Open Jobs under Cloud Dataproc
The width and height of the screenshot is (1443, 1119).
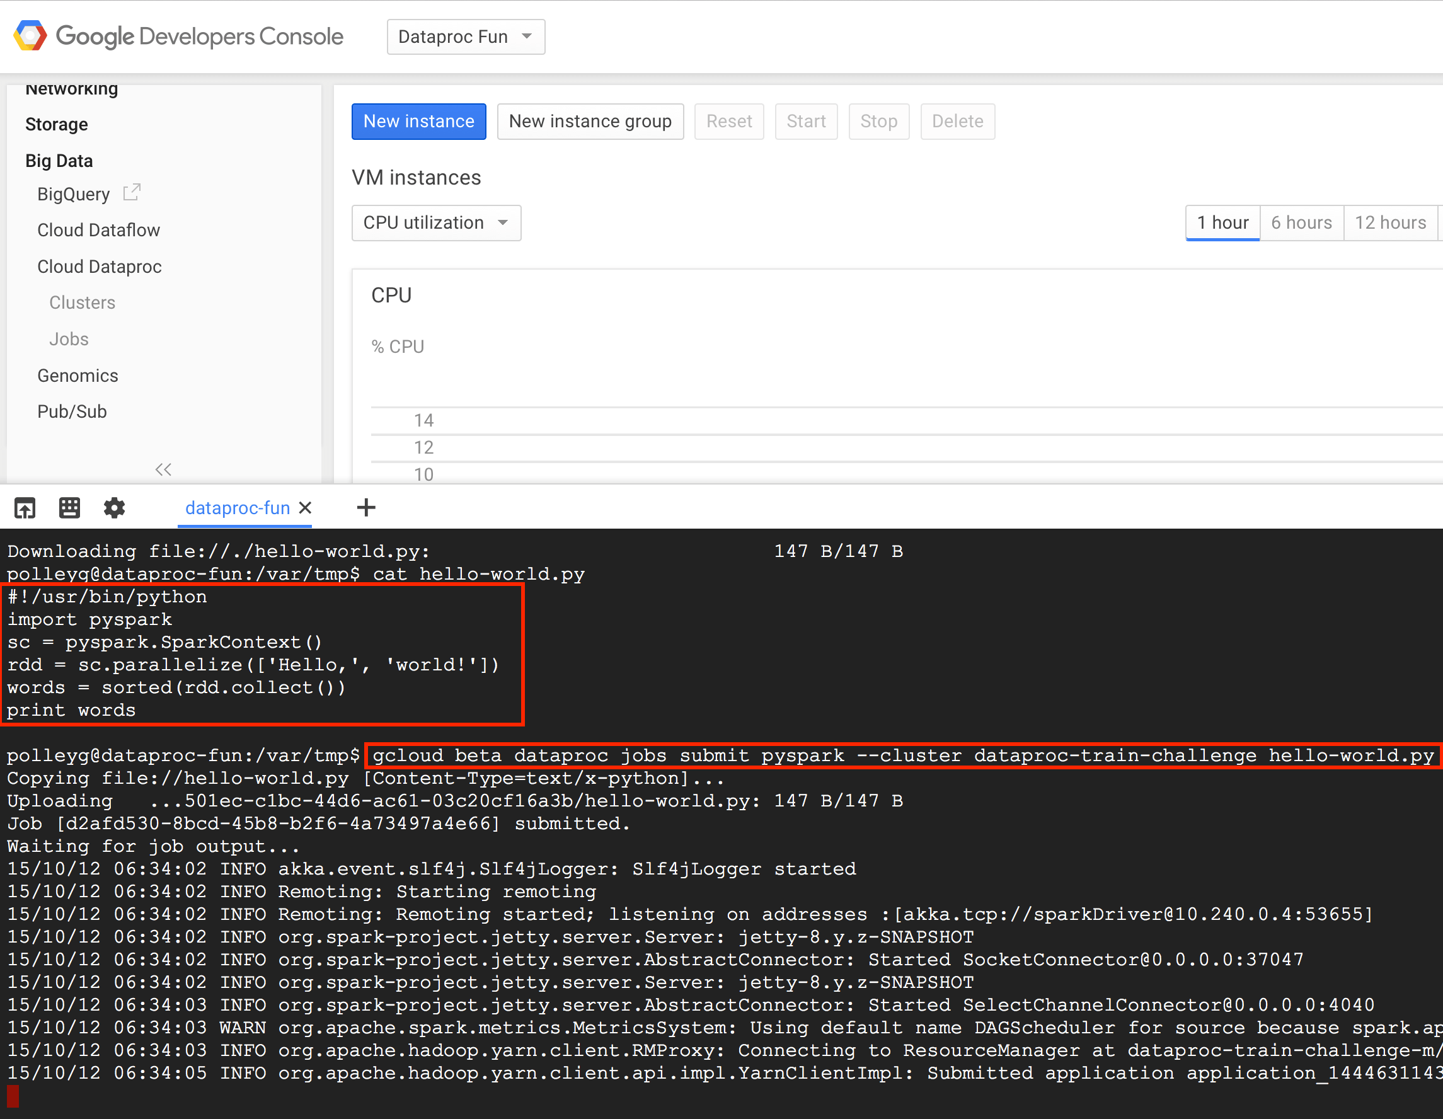(x=69, y=339)
